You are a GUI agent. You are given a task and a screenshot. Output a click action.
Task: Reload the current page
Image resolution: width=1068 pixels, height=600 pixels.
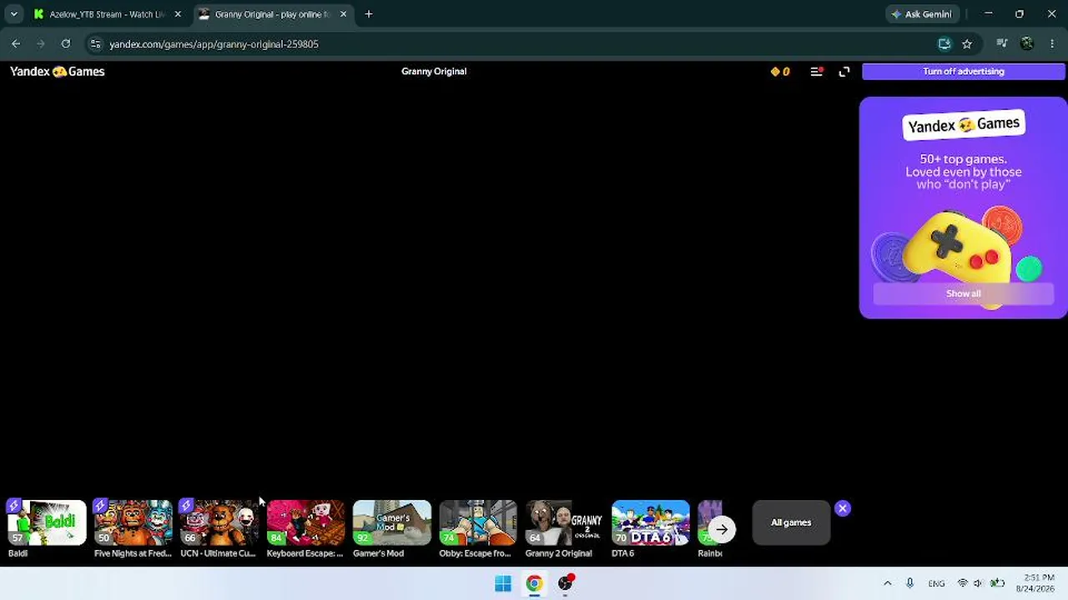[x=66, y=44]
